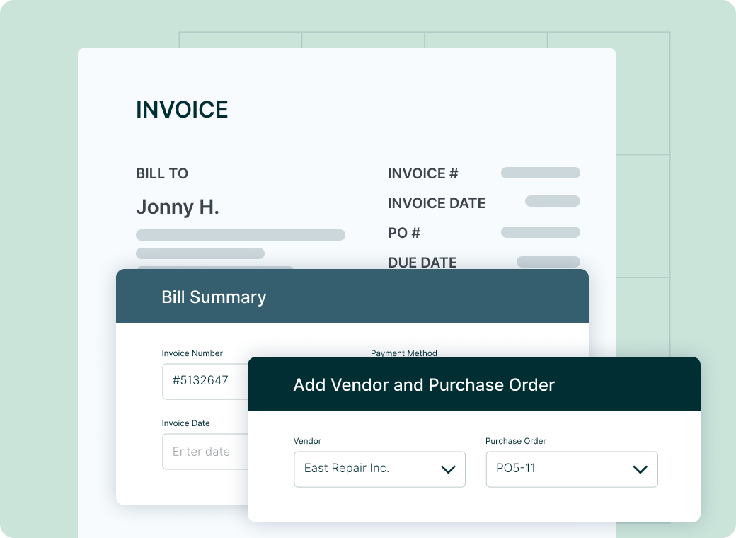This screenshot has width=736, height=538.
Task: Click the 'INVOICE #' label on invoice
Action: tap(423, 173)
